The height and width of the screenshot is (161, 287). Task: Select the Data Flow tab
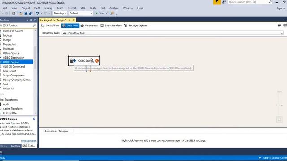click(70, 25)
